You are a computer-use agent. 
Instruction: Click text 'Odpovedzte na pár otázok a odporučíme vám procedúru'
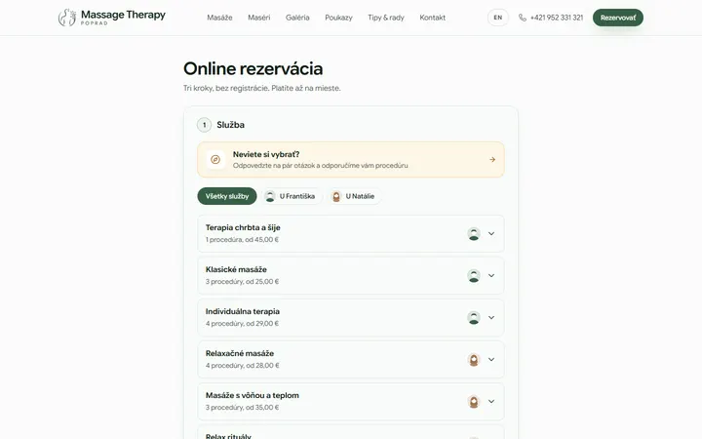[x=321, y=166]
